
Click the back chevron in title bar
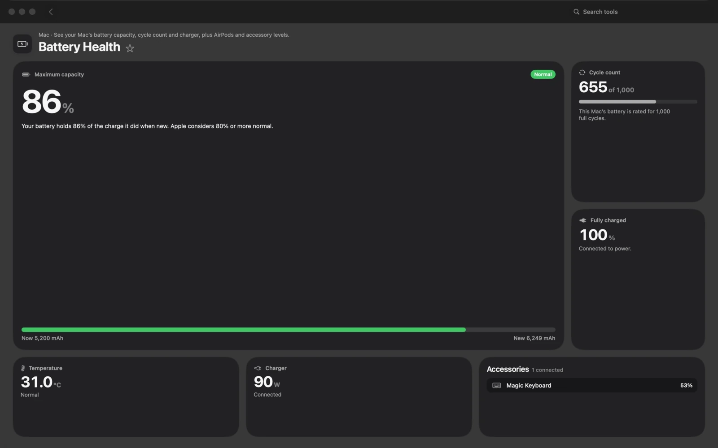pyautogui.click(x=51, y=12)
